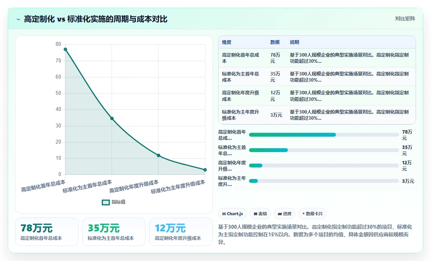Click the 指标值 legend label
This screenshot has width=431, height=261.
[119, 202]
